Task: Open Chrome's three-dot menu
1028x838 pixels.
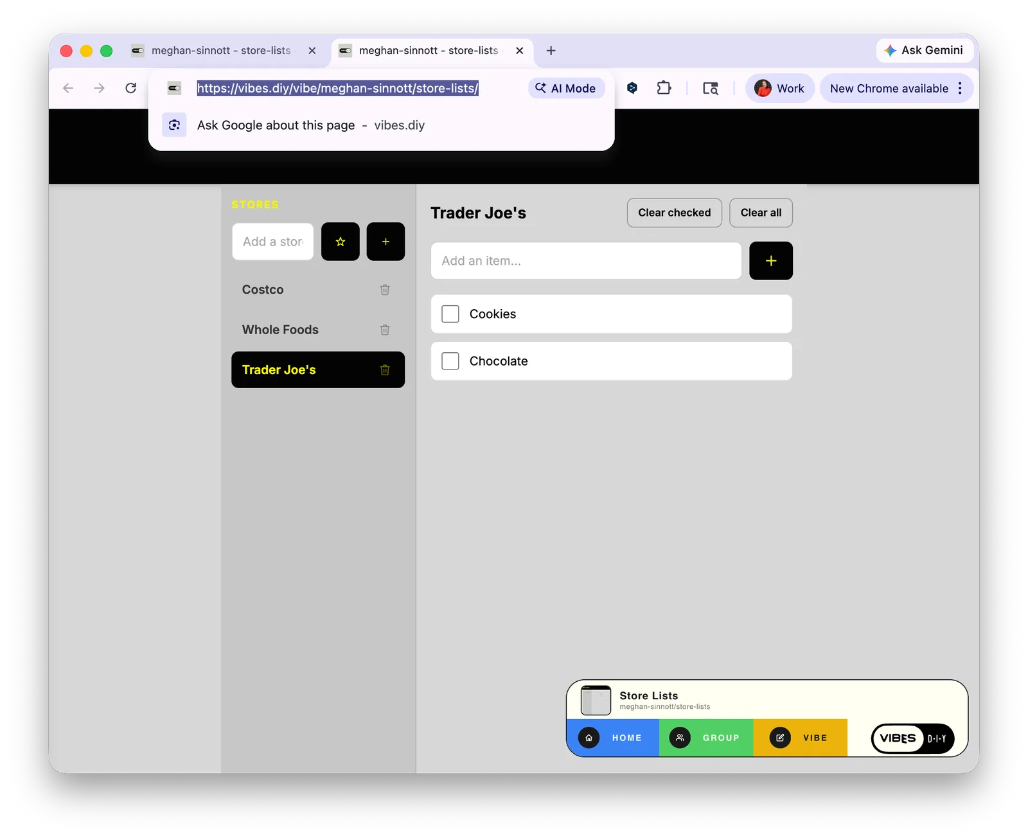Action: pos(960,88)
